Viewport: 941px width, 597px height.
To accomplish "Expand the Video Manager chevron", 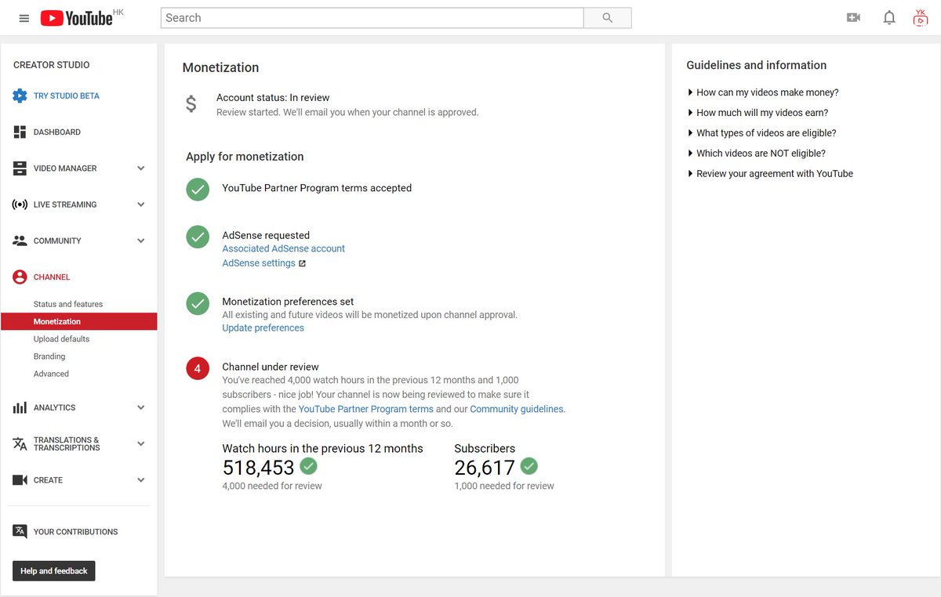I will (141, 168).
